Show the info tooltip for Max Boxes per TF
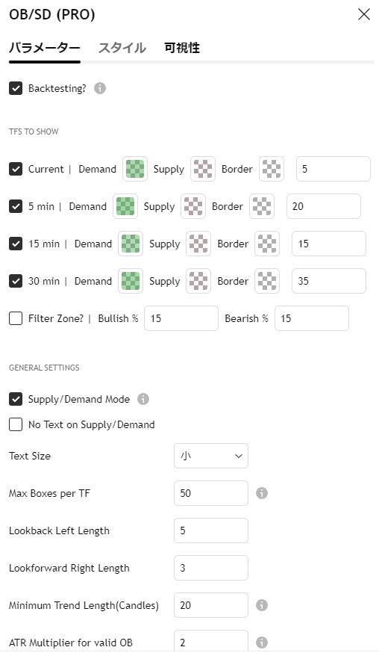The height and width of the screenshot is (653, 379). (262, 493)
